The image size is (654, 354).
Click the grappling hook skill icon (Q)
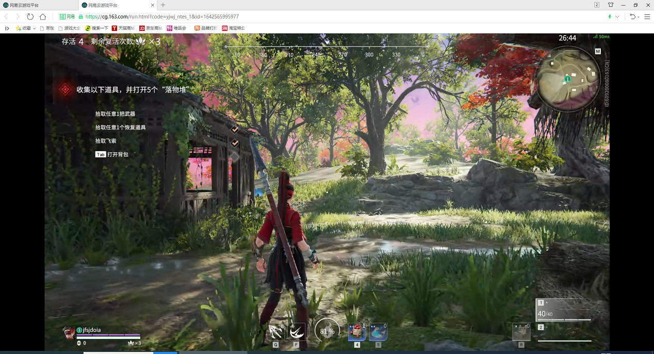pos(275,331)
